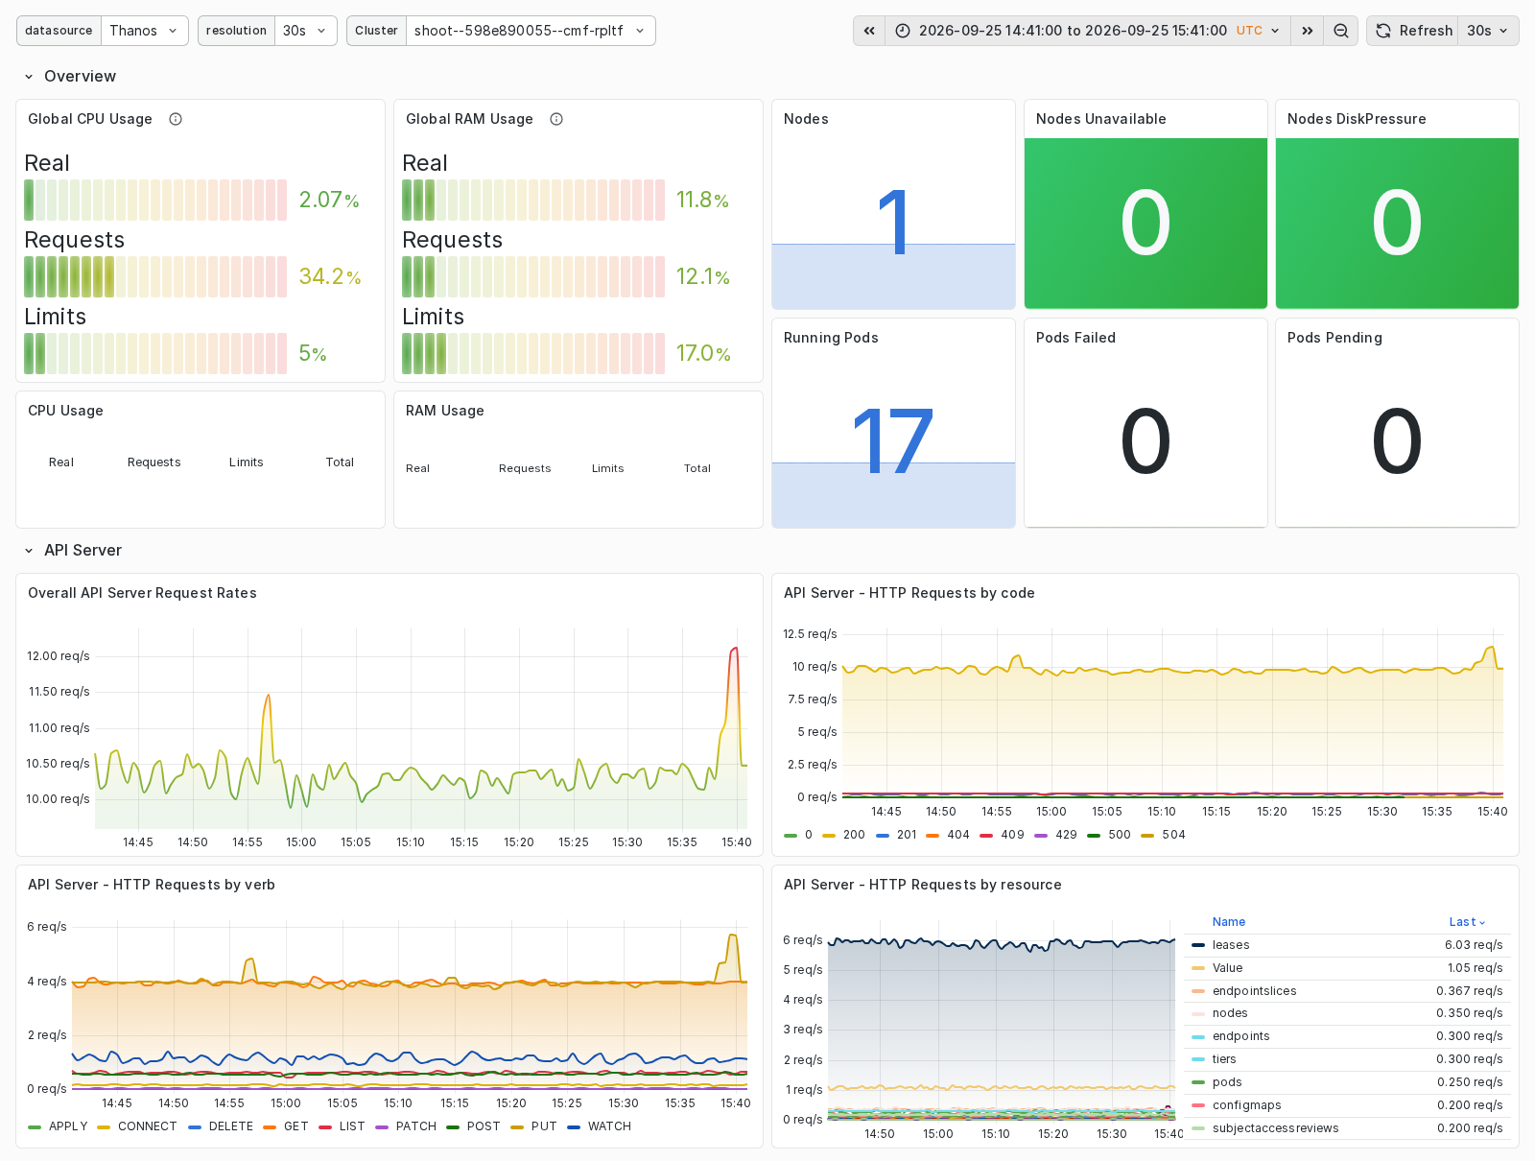
Task: Select the configmaps row in resource legend
Action: point(1347,1105)
